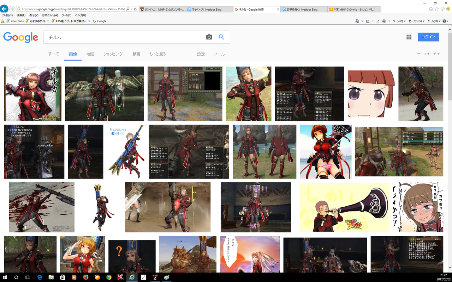Switch to 動画 search results
The image size is (452, 282).
point(136,54)
